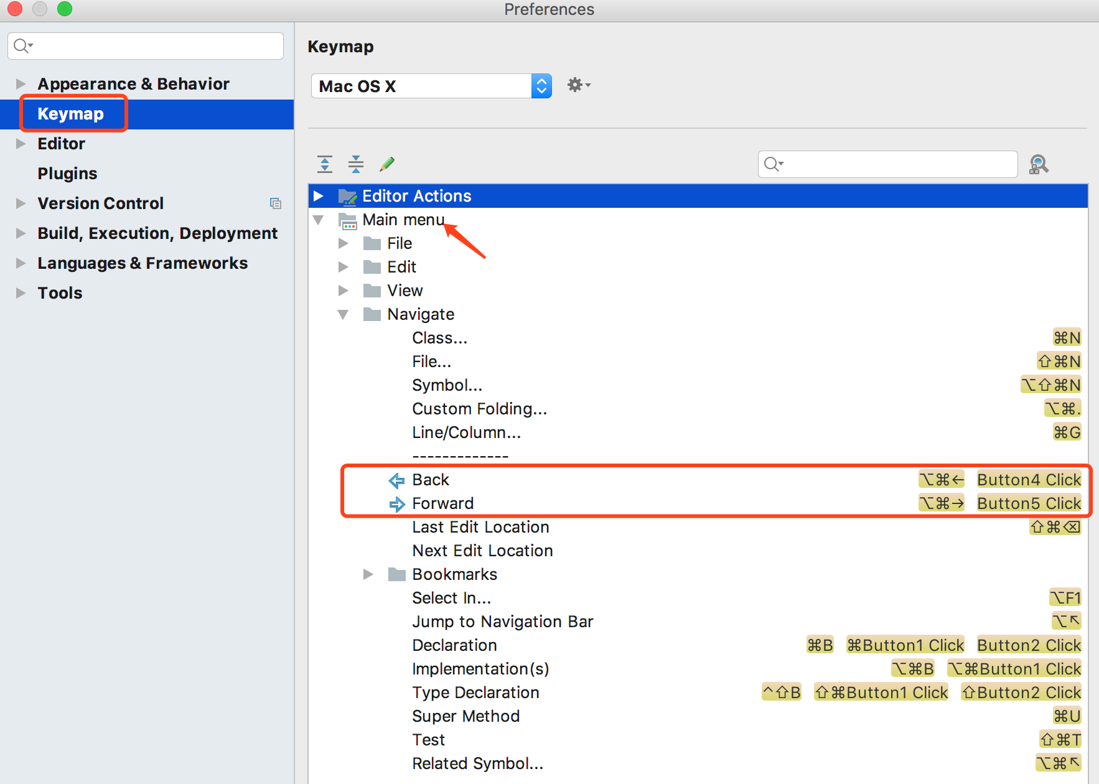The image size is (1099, 784).
Task: Click the copy icon beside Version Control
Action: pyautogui.click(x=276, y=203)
